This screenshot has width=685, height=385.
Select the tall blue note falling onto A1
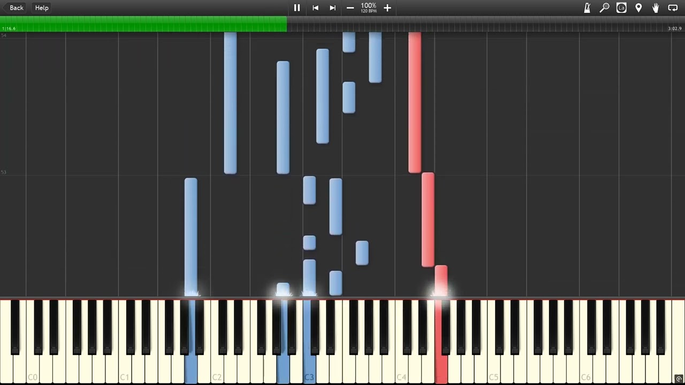191,237
